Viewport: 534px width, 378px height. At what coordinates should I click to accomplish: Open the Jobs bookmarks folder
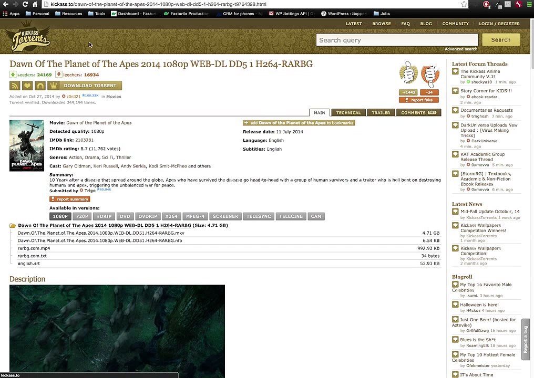click(382, 14)
